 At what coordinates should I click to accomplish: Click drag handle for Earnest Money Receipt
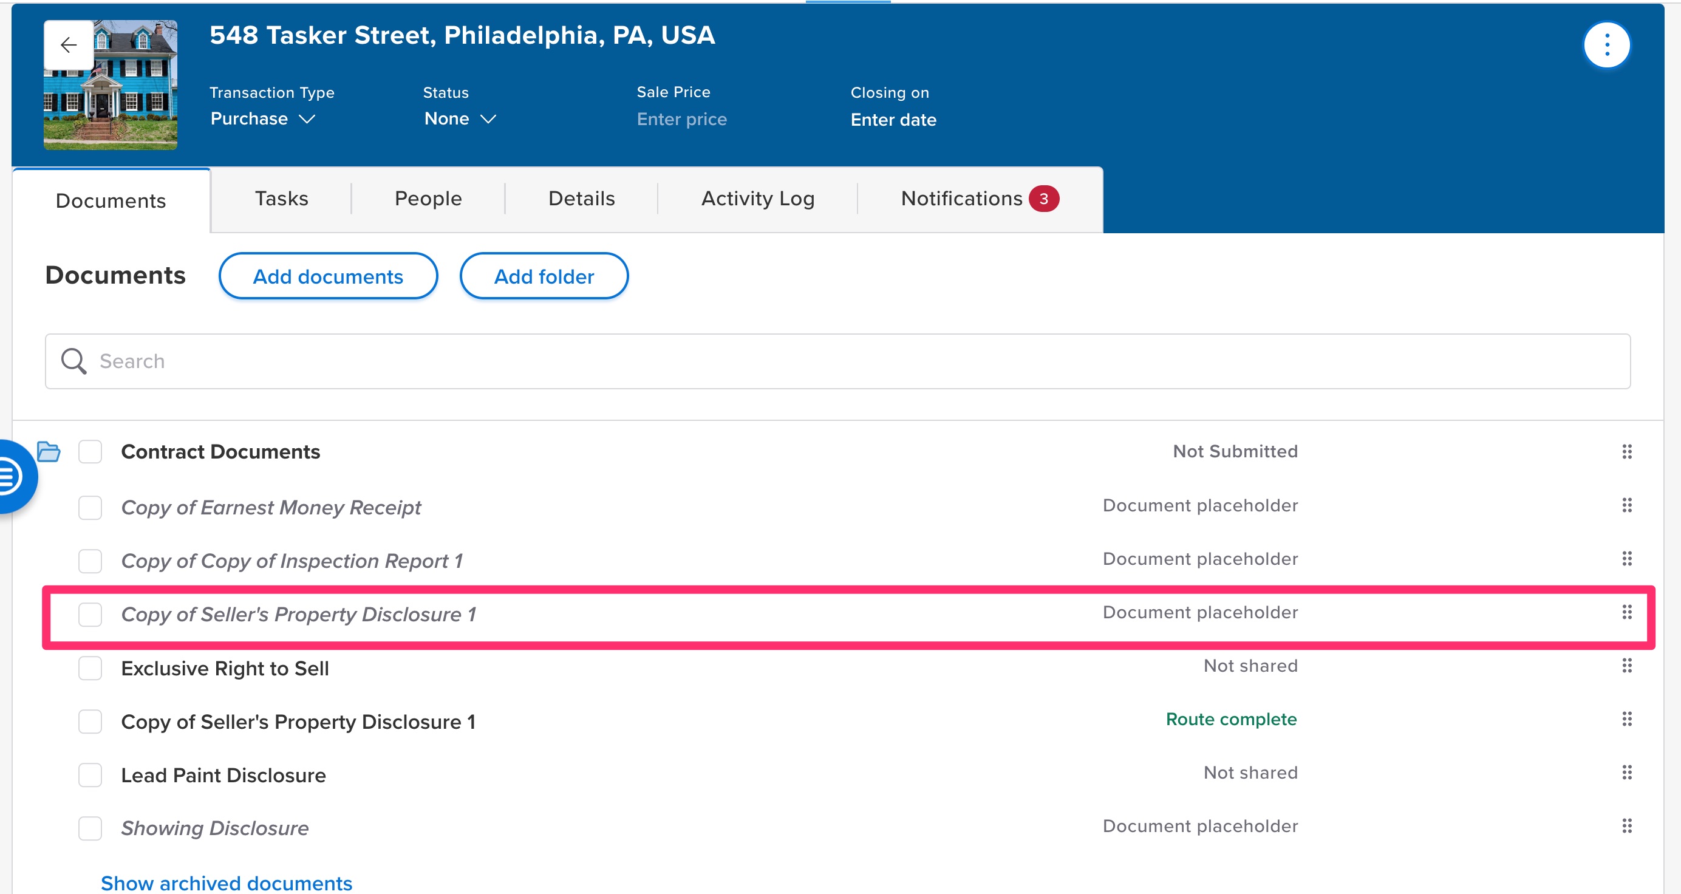point(1626,505)
